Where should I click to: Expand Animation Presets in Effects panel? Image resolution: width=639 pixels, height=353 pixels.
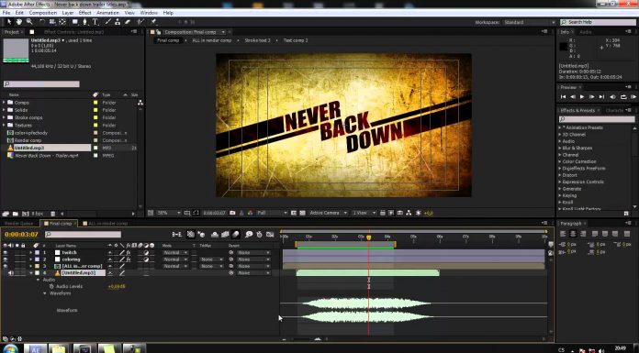(x=560, y=127)
